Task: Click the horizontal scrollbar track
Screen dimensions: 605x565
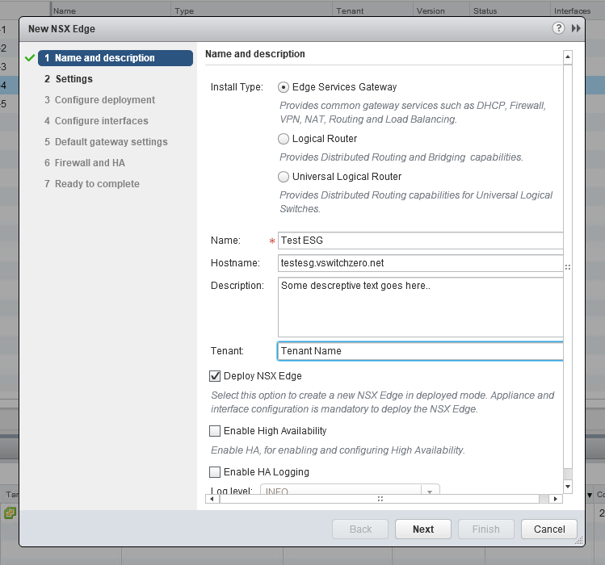Action: pyautogui.click(x=544, y=499)
